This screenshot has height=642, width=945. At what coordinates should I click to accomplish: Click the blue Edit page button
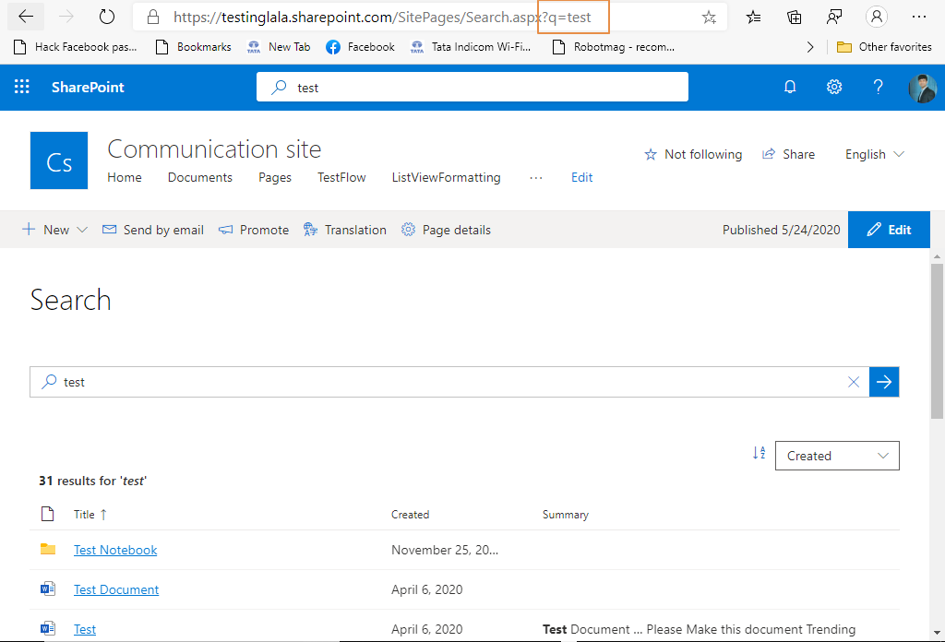pos(889,230)
